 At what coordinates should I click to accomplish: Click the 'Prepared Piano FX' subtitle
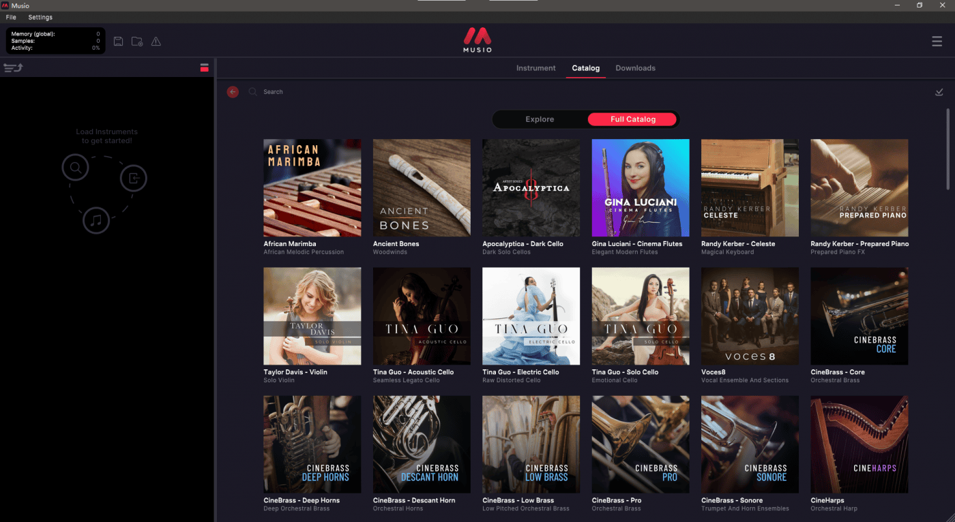point(838,252)
